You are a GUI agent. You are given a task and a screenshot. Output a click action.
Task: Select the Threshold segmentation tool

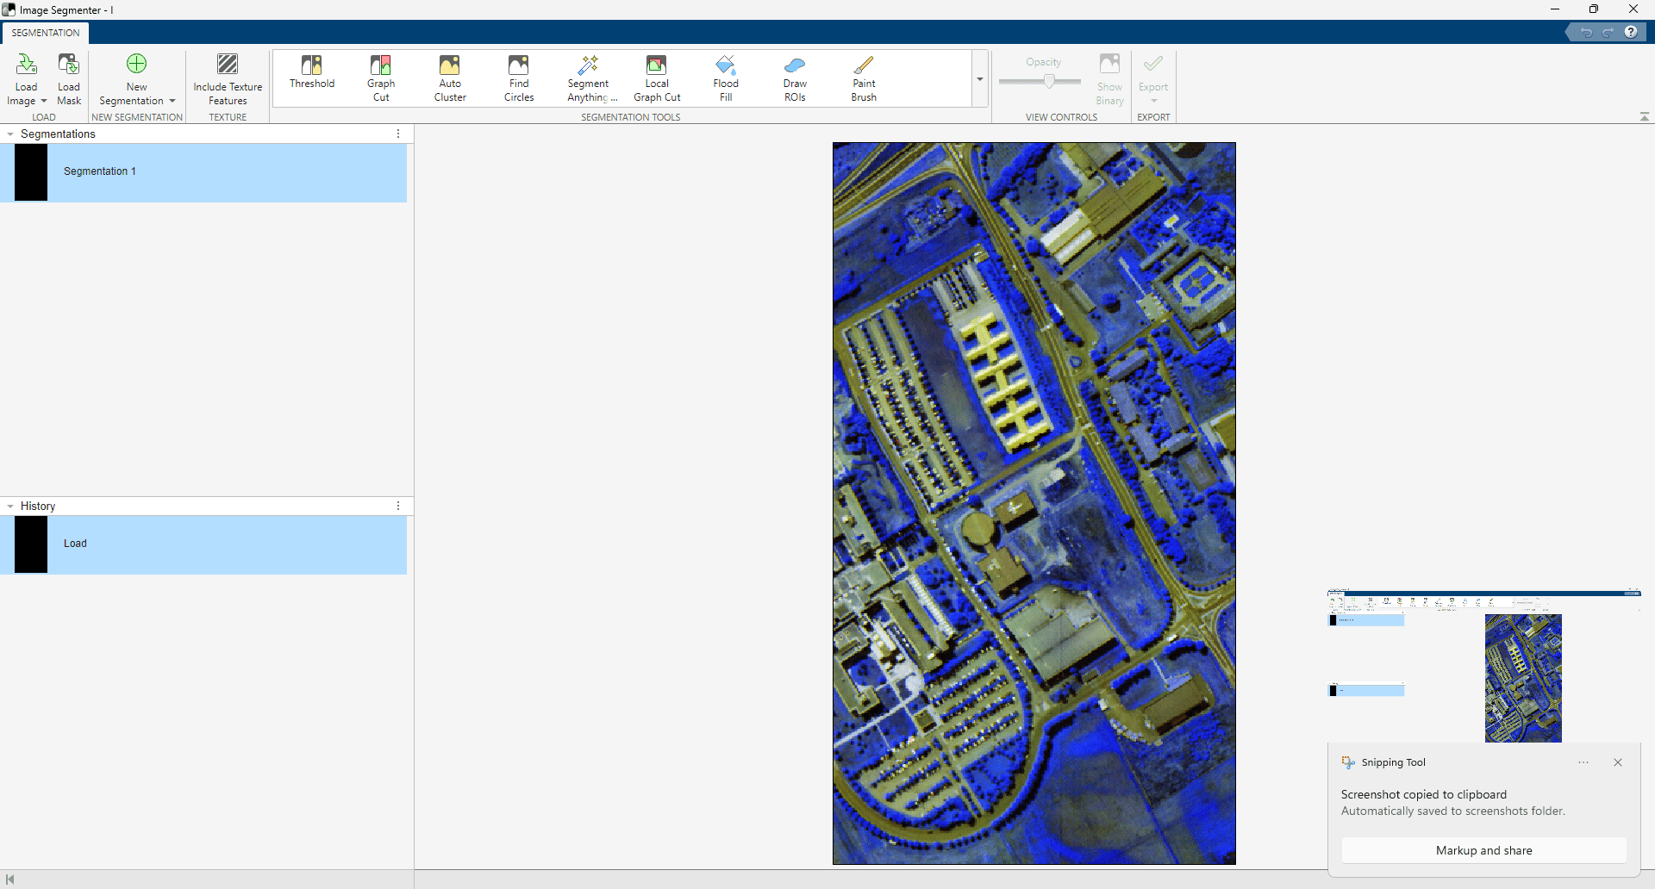click(x=311, y=78)
